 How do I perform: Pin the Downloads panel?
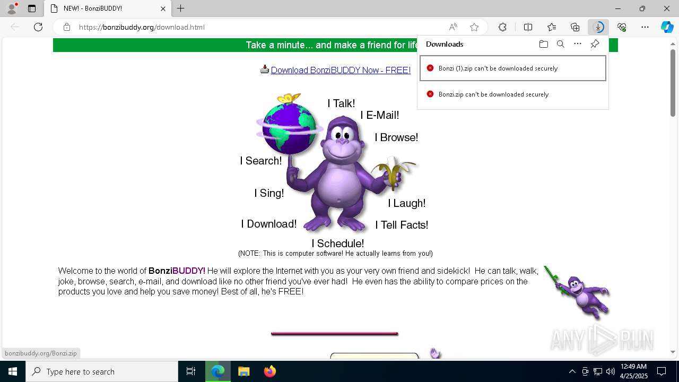[x=595, y=44]
